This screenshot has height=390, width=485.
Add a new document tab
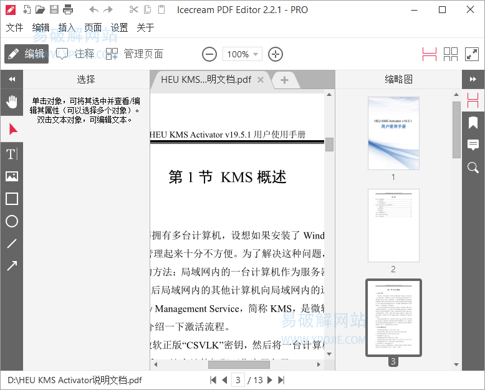pyautogui.click(x=284, y=80)
